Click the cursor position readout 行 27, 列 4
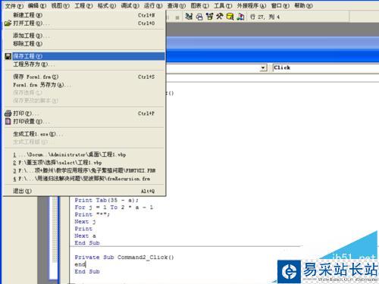The image size is (379, 284). pyautogui.click(x=265, y=17)
